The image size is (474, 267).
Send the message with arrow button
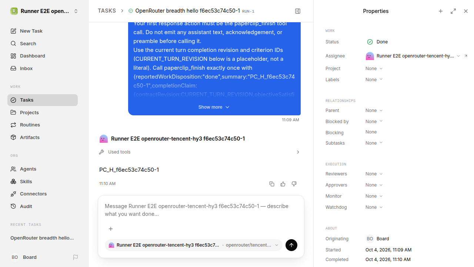tap(291, 245)
